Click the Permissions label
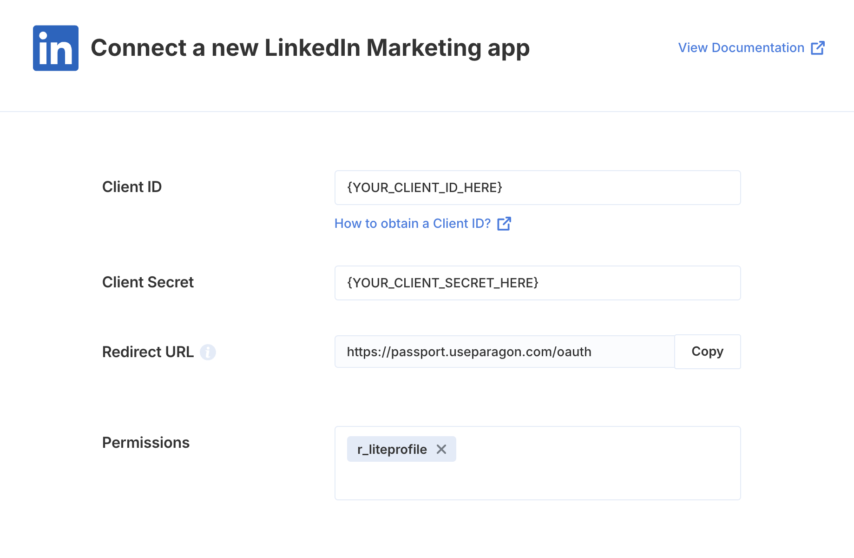 click(x=146, y=443)
